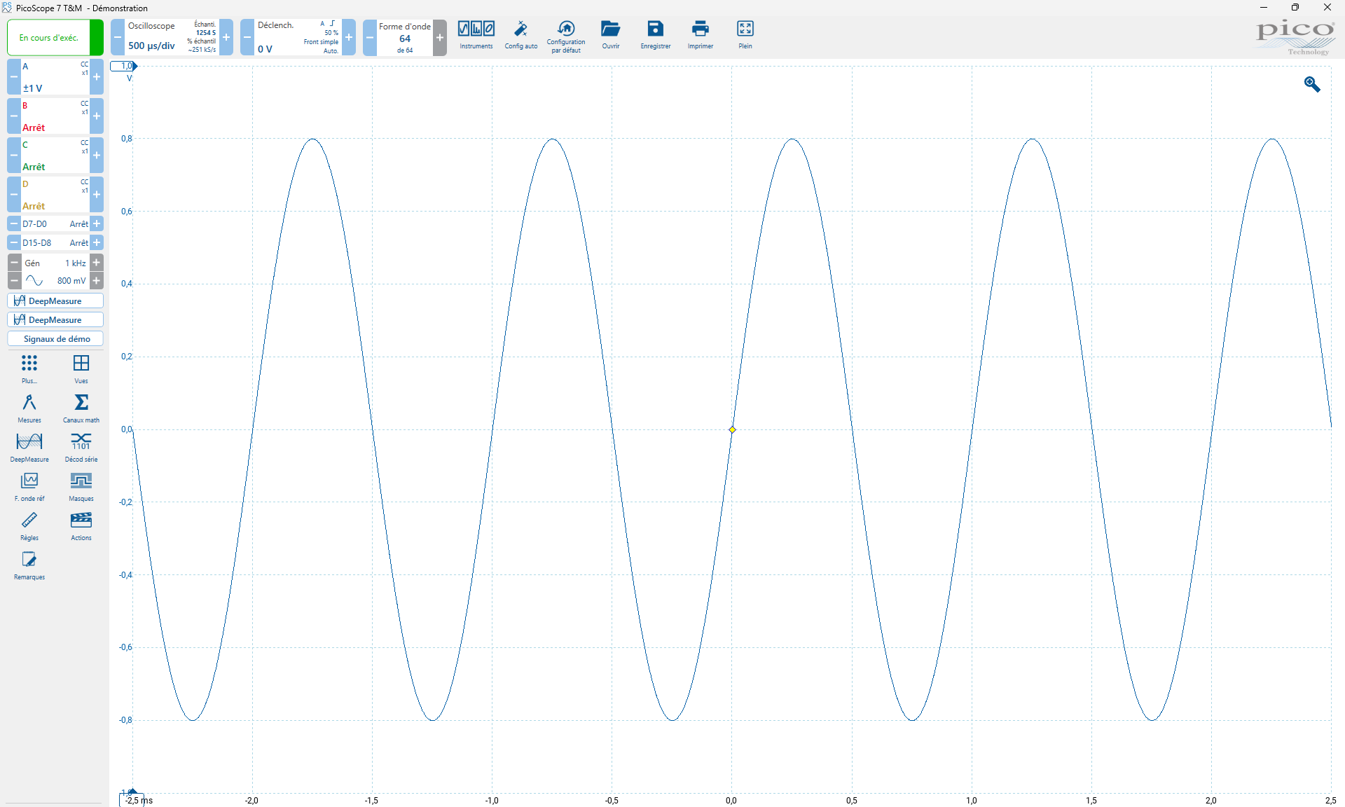Run Config auto setup
This screenshot has height=807, width=1345.
click(520, 35)
